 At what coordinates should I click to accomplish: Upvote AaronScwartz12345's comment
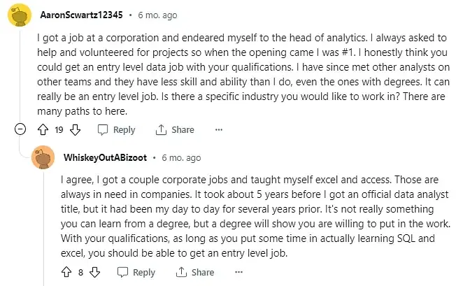pos(41,129)
